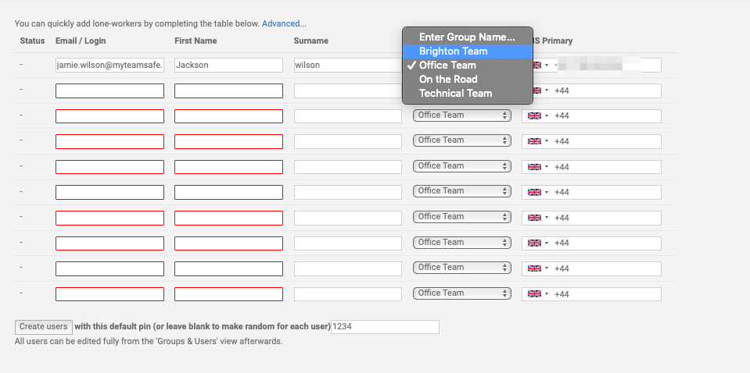
Task: Click the empty Surname field in the last row
Action: click(x=348, y=294)
